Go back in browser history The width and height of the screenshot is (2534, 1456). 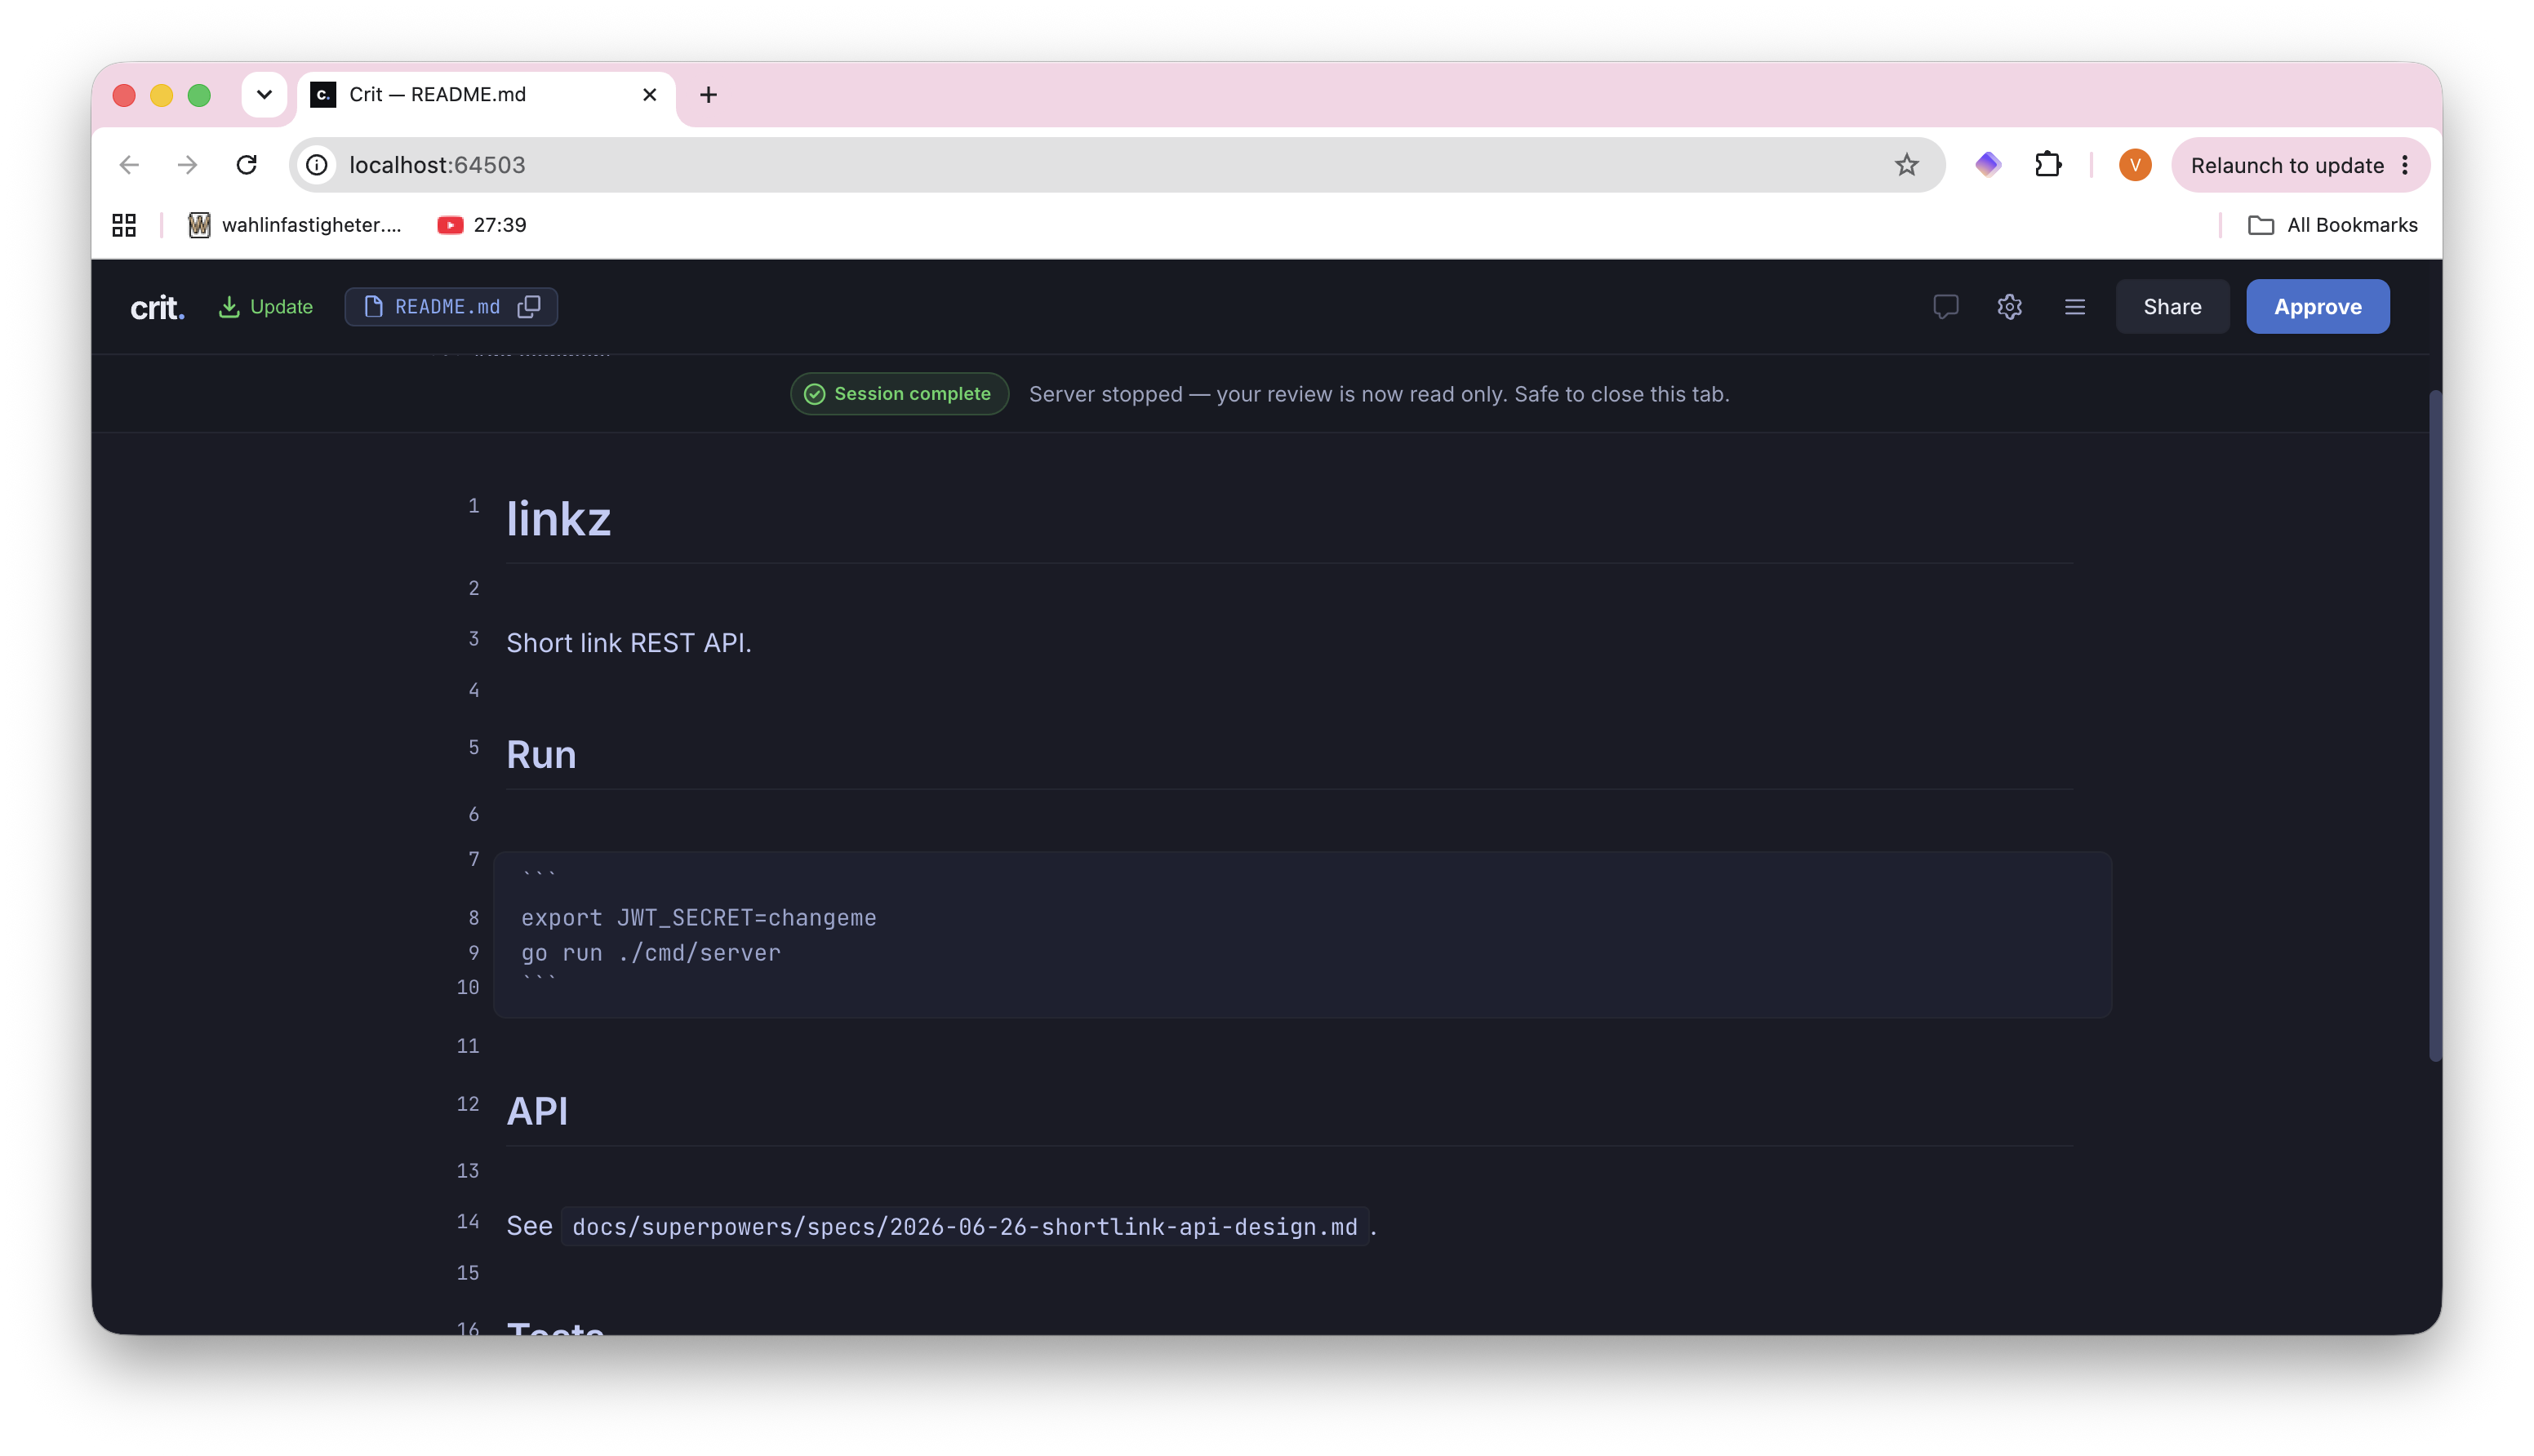click(x=129, y=165)
